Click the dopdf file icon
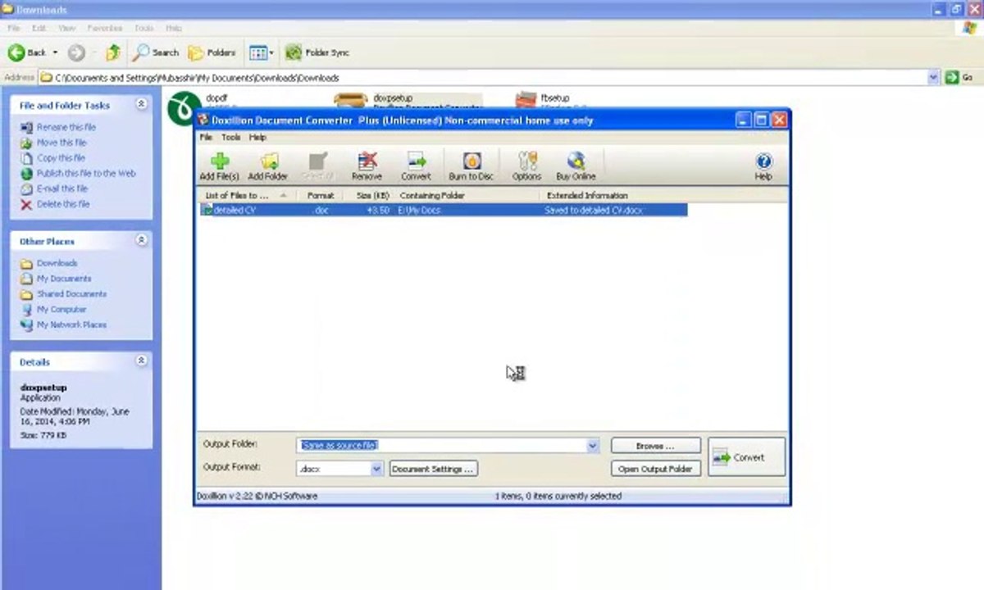 point(184,107)
